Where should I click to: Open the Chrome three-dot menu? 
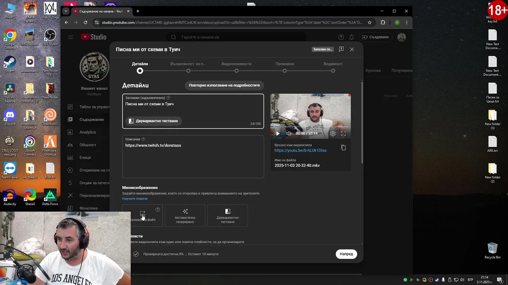click(x=406, y=23)
